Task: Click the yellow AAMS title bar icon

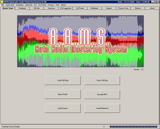Action: (2, 2)
